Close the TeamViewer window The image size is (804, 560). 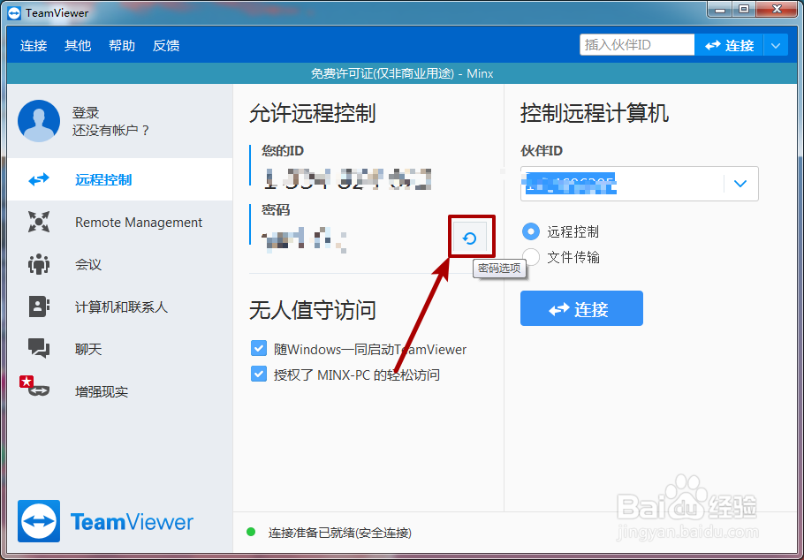pyautogui.click(x=777, y=9)
